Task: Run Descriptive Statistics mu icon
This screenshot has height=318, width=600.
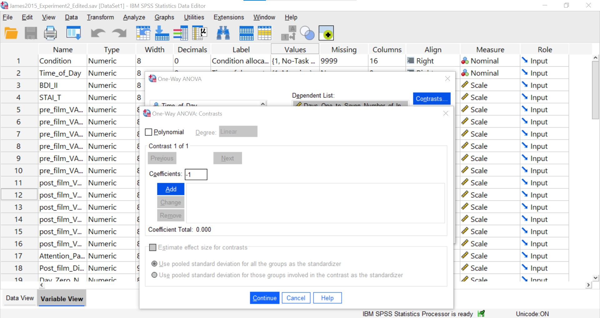Action: point(199,33)
